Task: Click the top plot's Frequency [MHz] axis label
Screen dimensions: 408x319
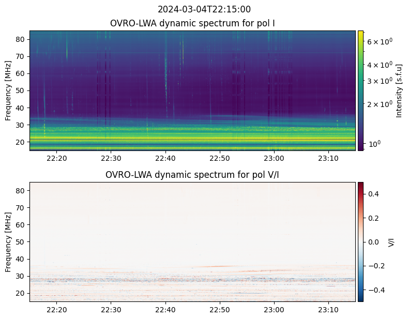Action: [x=8, y=90]
